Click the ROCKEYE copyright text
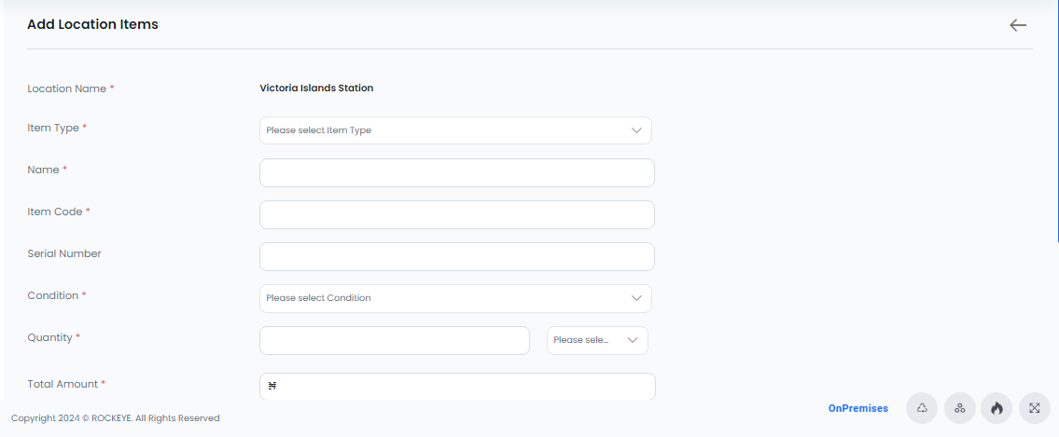 click(x=115, y=418)
